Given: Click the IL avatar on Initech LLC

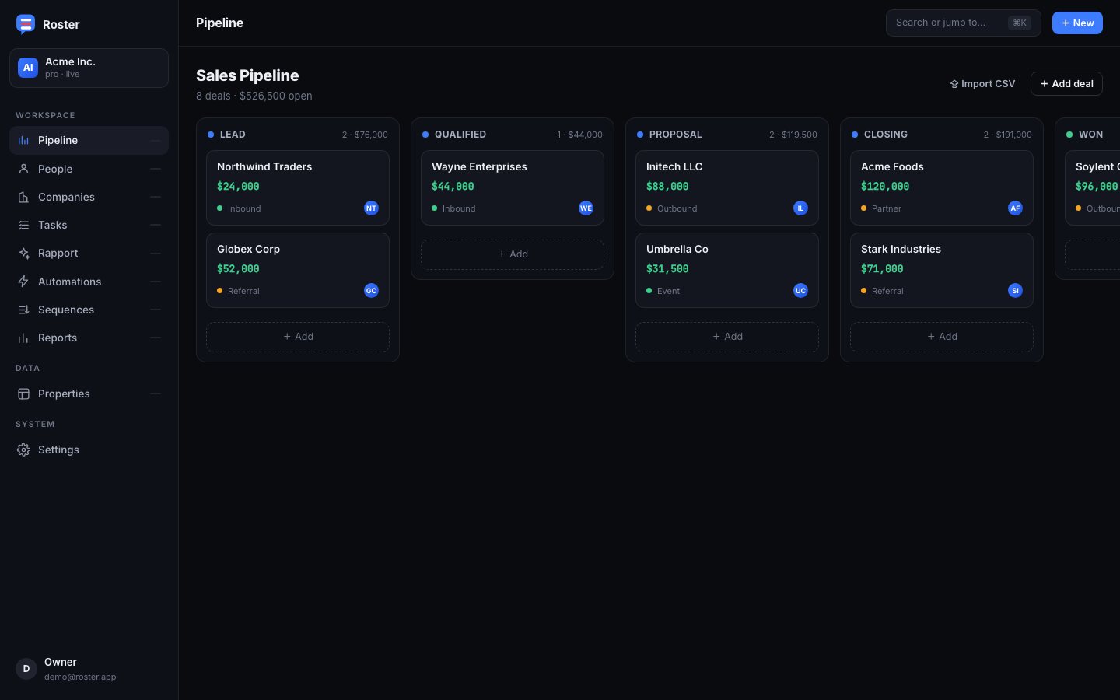Looking at the screenshot, I should tap(800, 208).
